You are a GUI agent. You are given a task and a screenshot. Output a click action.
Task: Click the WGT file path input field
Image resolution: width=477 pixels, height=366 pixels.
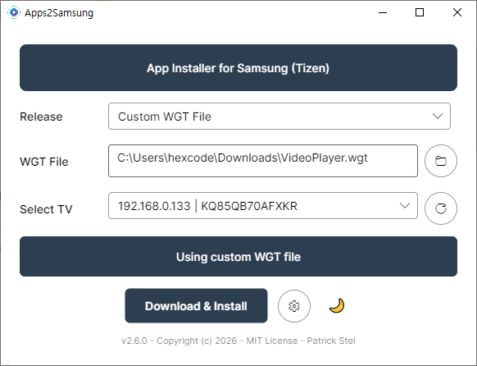[263, 161]
